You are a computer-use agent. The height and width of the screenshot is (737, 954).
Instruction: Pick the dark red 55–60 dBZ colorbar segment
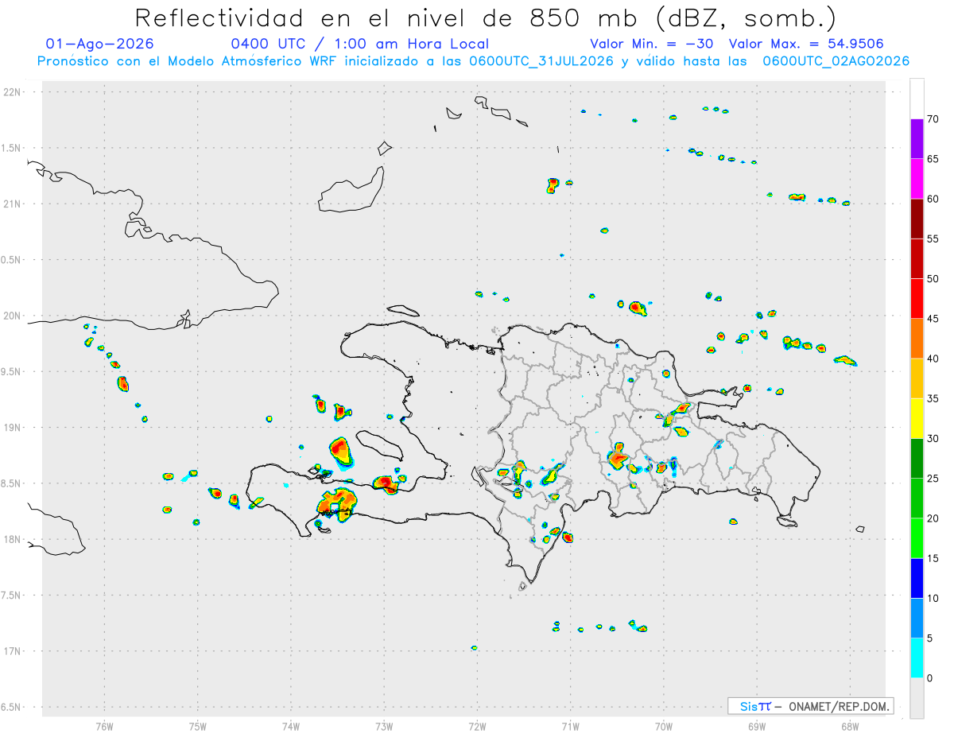tap(917, 219)
